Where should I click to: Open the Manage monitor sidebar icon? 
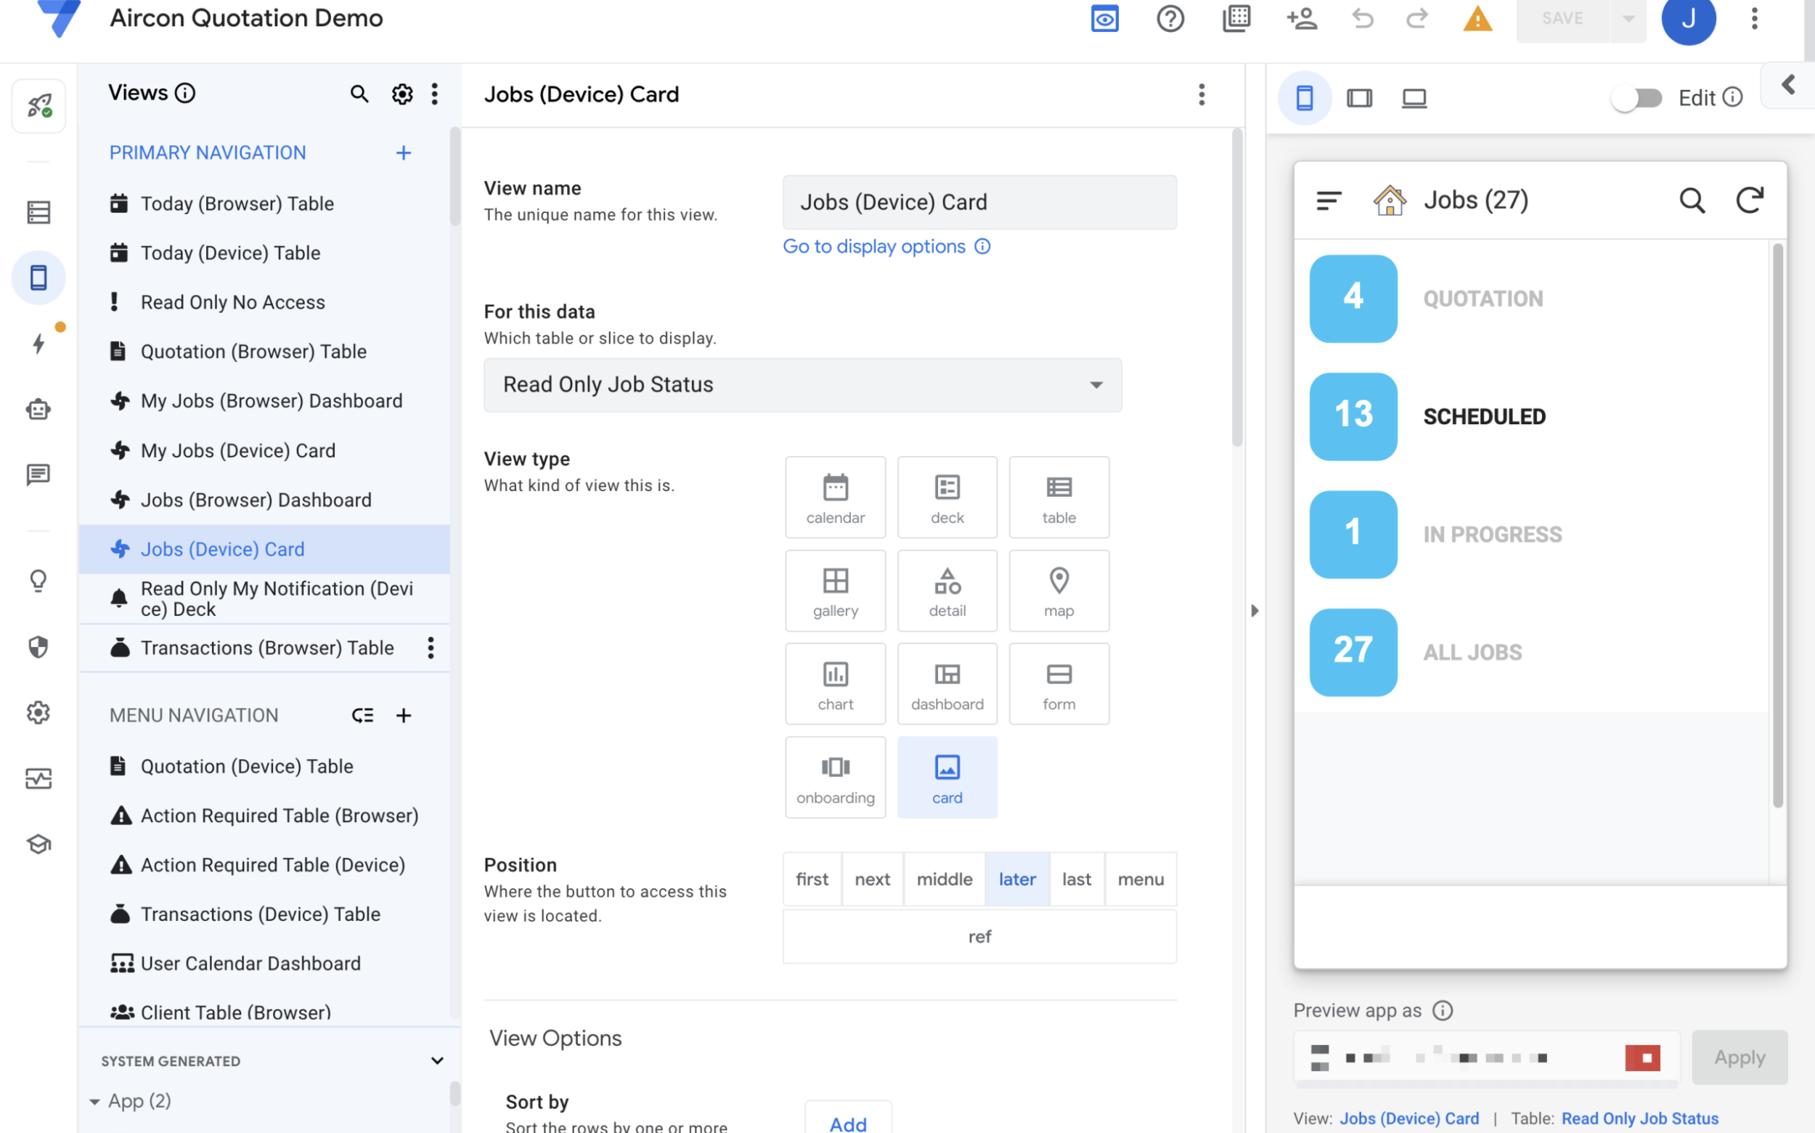[x=39, y=778]
